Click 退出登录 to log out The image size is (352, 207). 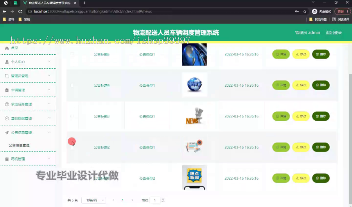334,32
